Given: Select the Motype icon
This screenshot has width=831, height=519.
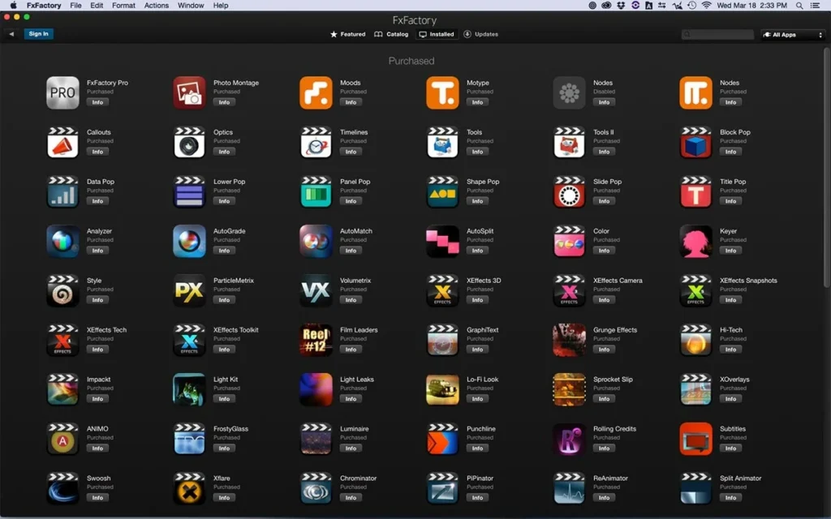Looking at the screenshot, I should point(442,92).
